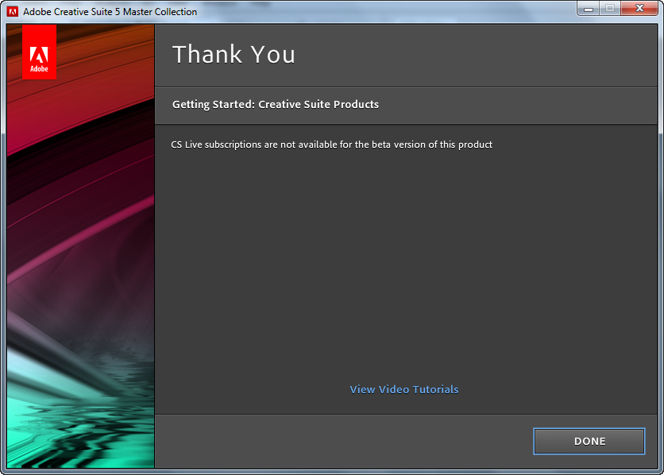
Task: Click the red Adobe logo
Action: pos(39,52)
